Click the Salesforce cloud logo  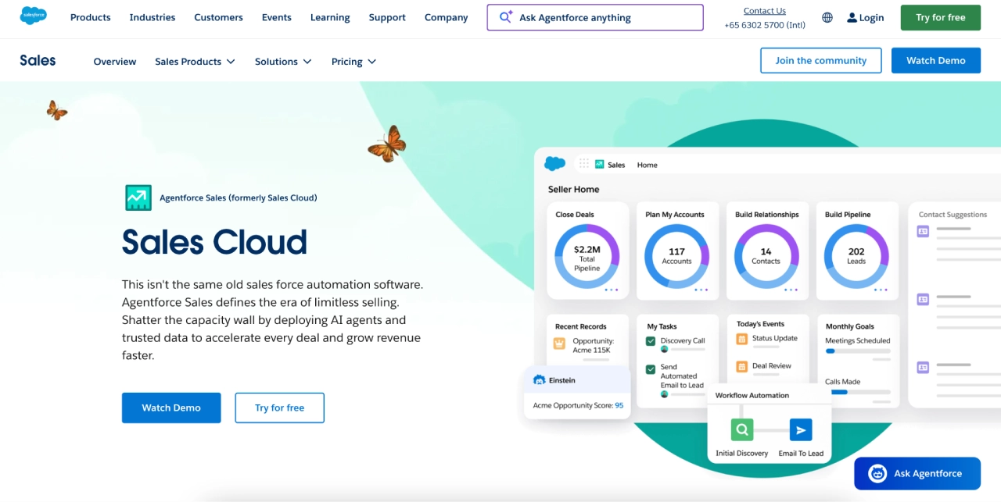point(33,14)
